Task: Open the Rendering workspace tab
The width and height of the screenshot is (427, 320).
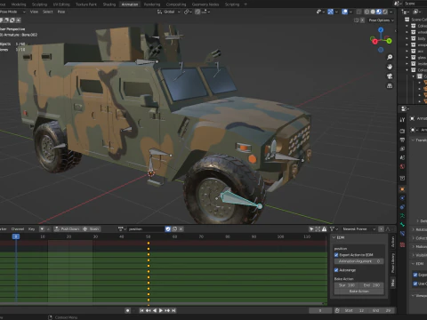Action: point(152,4)
